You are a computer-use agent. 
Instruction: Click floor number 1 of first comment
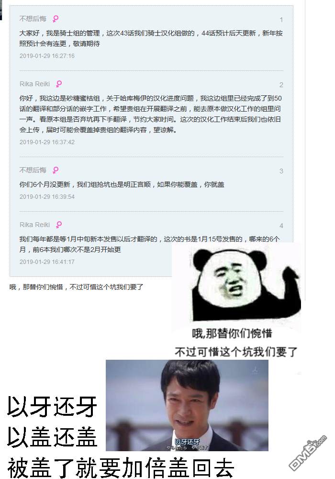pyautogui.click(x=281, y=20)
